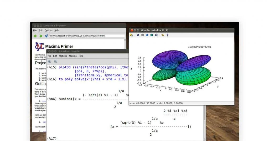
Task: Zoom out using console magnifier minus icon
Action: pos(56,62)
